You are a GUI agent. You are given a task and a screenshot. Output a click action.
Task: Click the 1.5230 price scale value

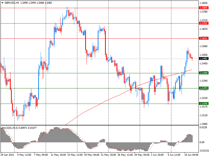click(x=204, y=98)
